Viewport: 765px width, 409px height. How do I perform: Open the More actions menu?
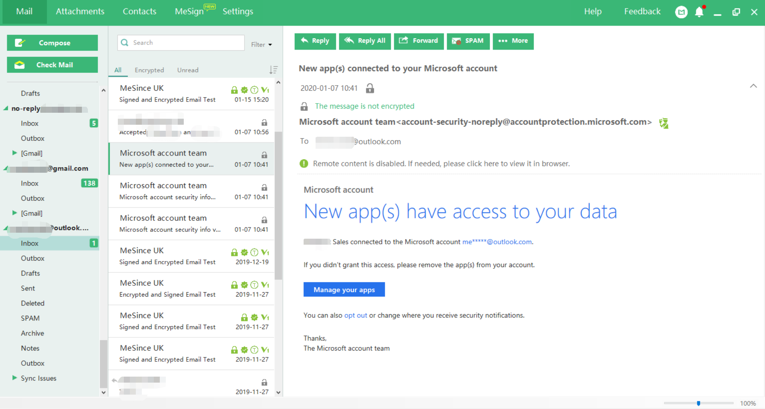pos(513,41)
